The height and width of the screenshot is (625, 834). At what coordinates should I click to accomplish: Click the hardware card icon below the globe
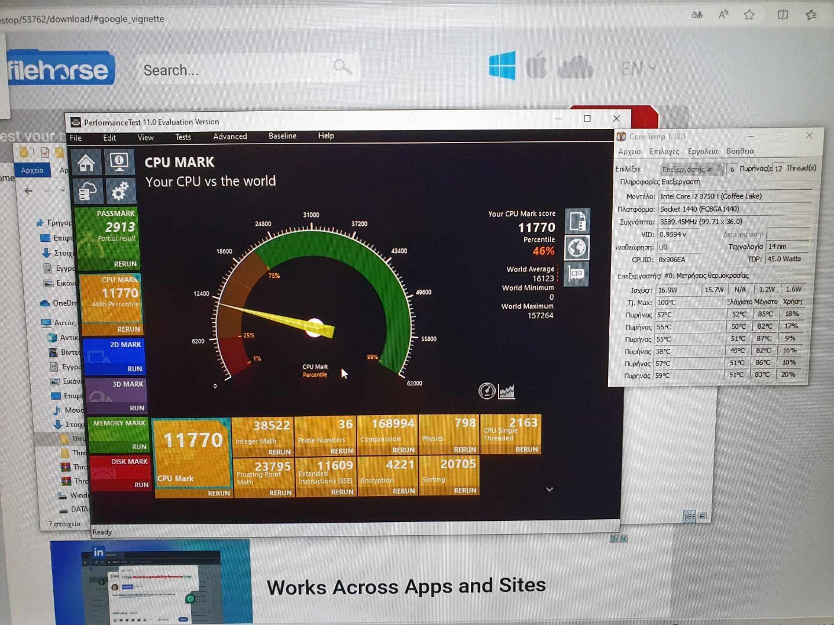(x=577, y=274)
